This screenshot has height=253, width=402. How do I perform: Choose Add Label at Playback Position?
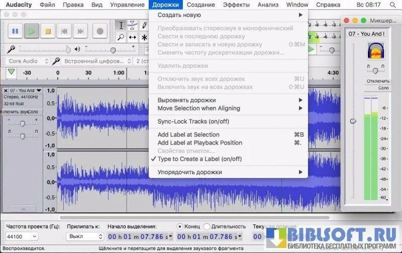click(228, 143)
